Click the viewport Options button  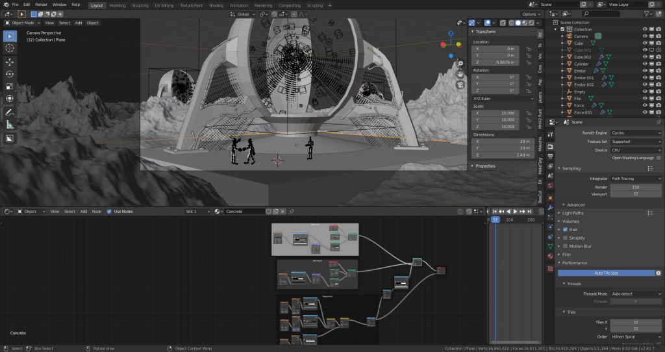pyautogui.click(x=531, y=14)
